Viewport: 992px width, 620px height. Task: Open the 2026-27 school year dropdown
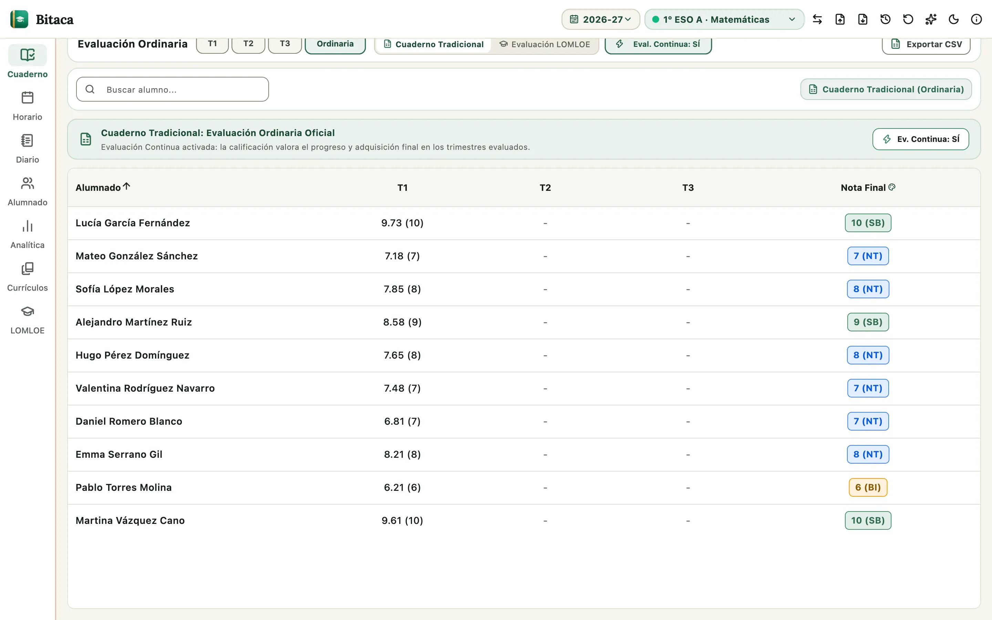point(600,19)
